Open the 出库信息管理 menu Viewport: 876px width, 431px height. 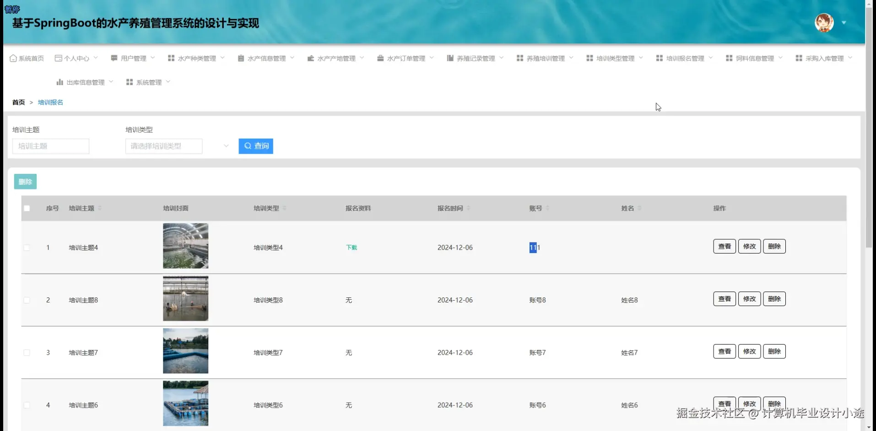pos(85,82)
